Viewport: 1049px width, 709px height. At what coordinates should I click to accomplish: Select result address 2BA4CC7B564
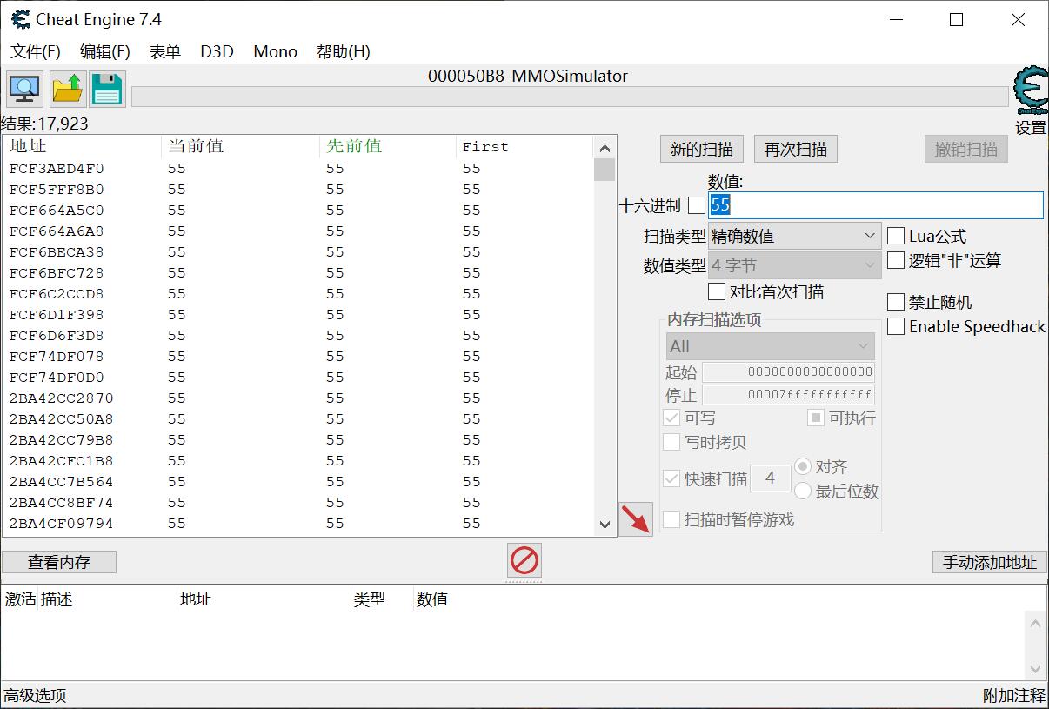(x=62, y=482)
